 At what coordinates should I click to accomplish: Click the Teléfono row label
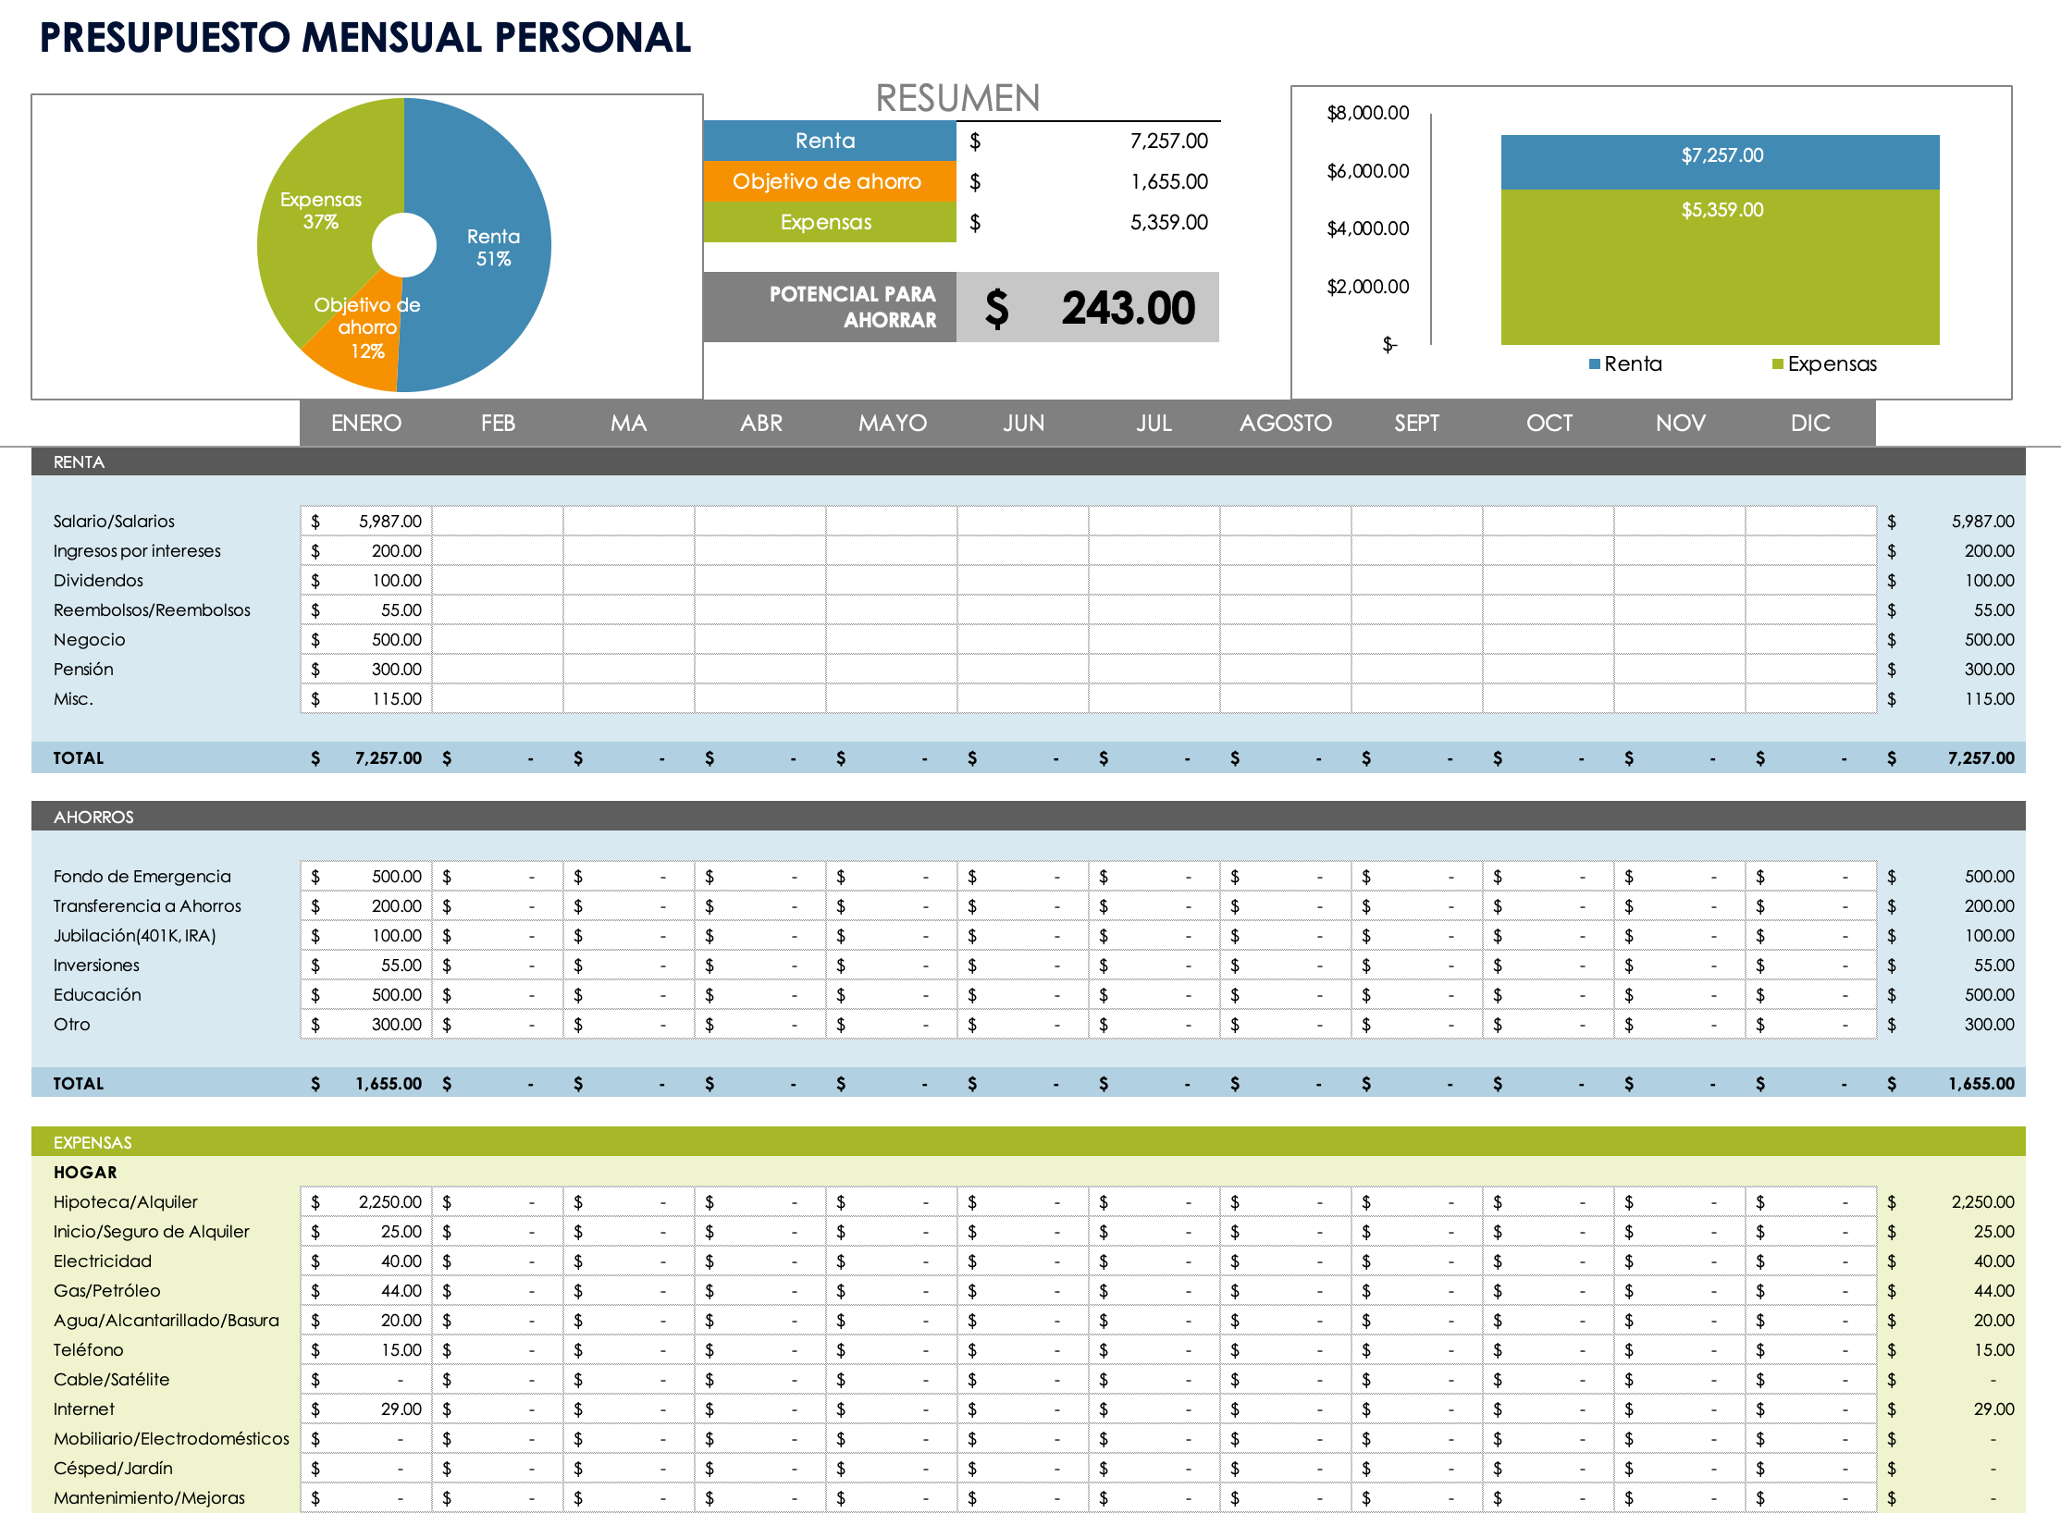pos(88,1349)
